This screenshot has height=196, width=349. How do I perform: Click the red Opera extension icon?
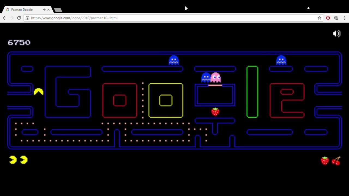click(x=328, y=18)
